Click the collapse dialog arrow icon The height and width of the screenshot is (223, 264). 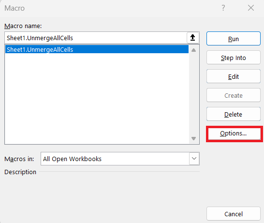click(x=193, y=38)
